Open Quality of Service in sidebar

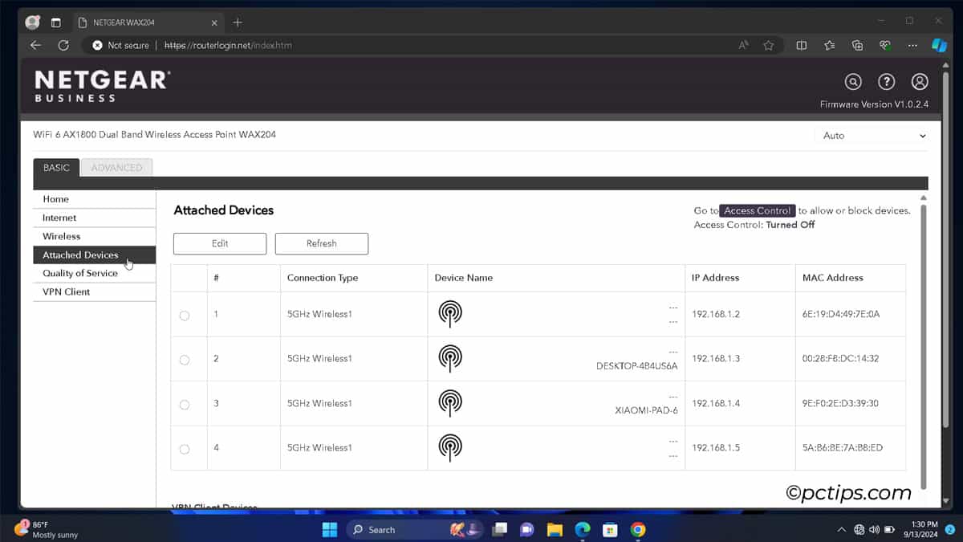coord(80,273)
